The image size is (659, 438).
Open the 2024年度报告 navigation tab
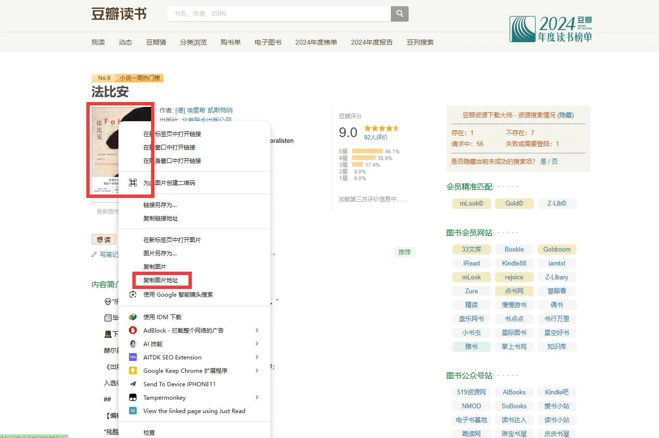(372, 42)
